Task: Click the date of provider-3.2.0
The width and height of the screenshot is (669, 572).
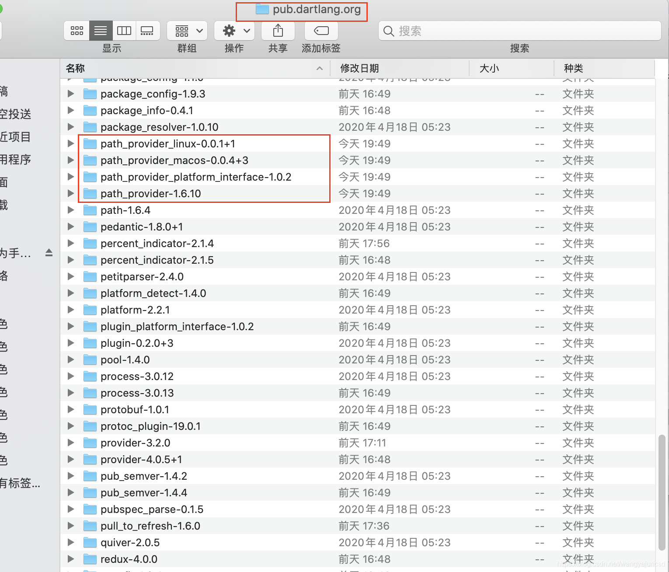Action: pos(362,443)
